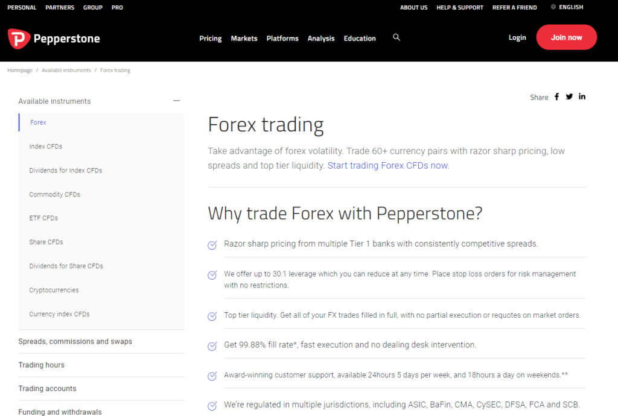Image resolution: width=618 pixels, height=416 pixels.
Task: Share page via Twitter icon
Action: tap(569, 97)
